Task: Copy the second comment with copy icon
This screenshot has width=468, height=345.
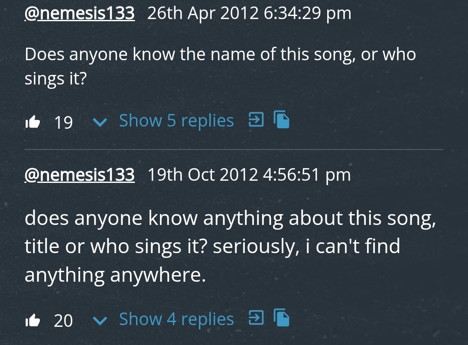Action: pyautogui.click(x=282, y=318)
